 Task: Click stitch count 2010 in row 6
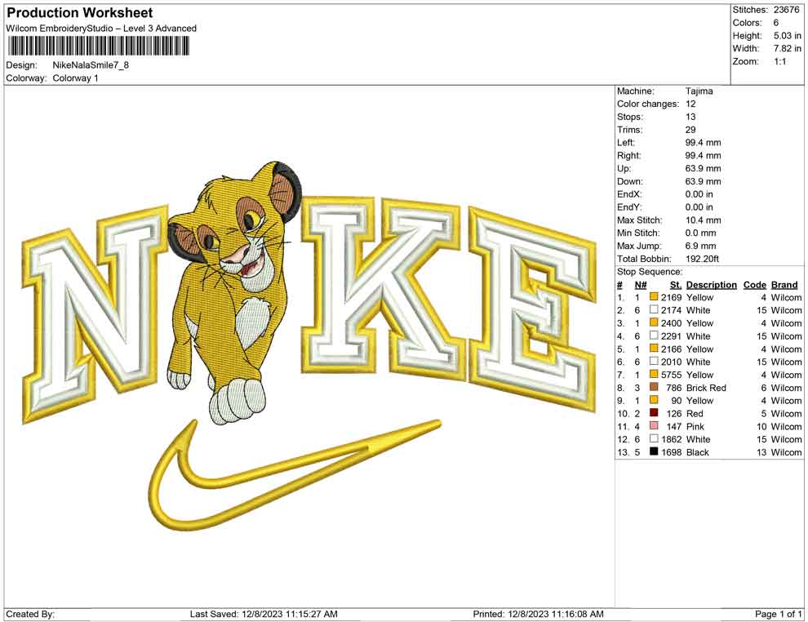tap(672, 362)
